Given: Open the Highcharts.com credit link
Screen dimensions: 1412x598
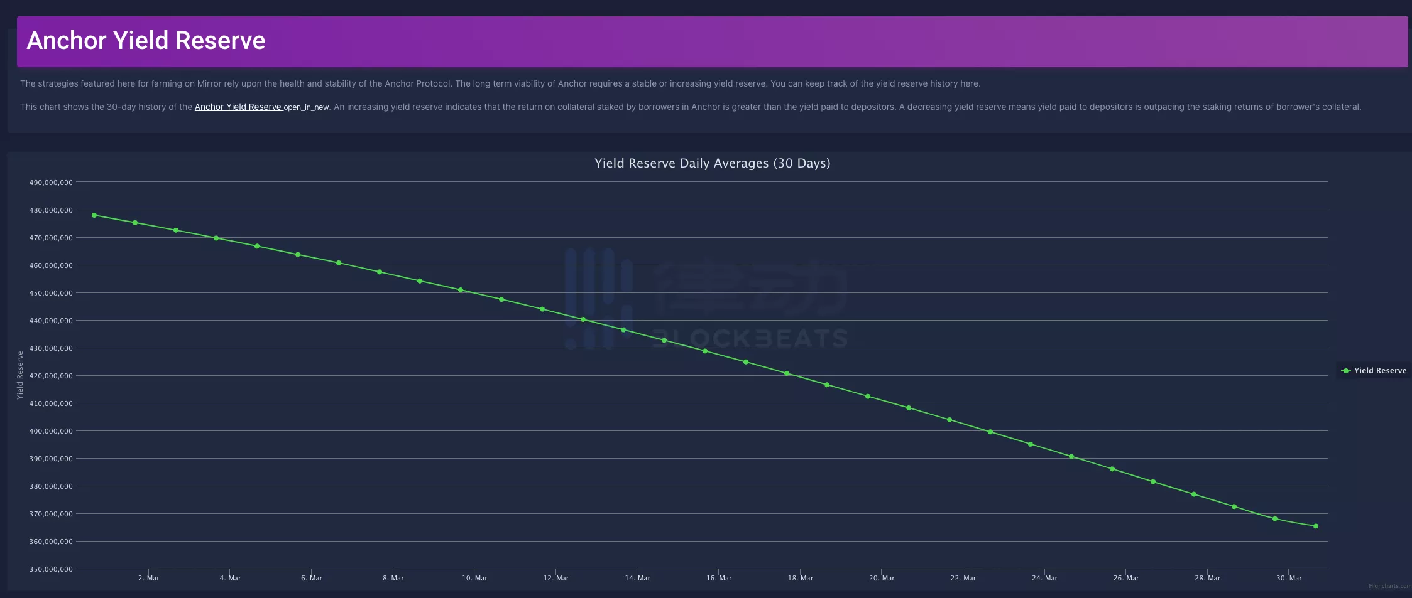Looking at the screenshot, I should (x=1390, y=586).
